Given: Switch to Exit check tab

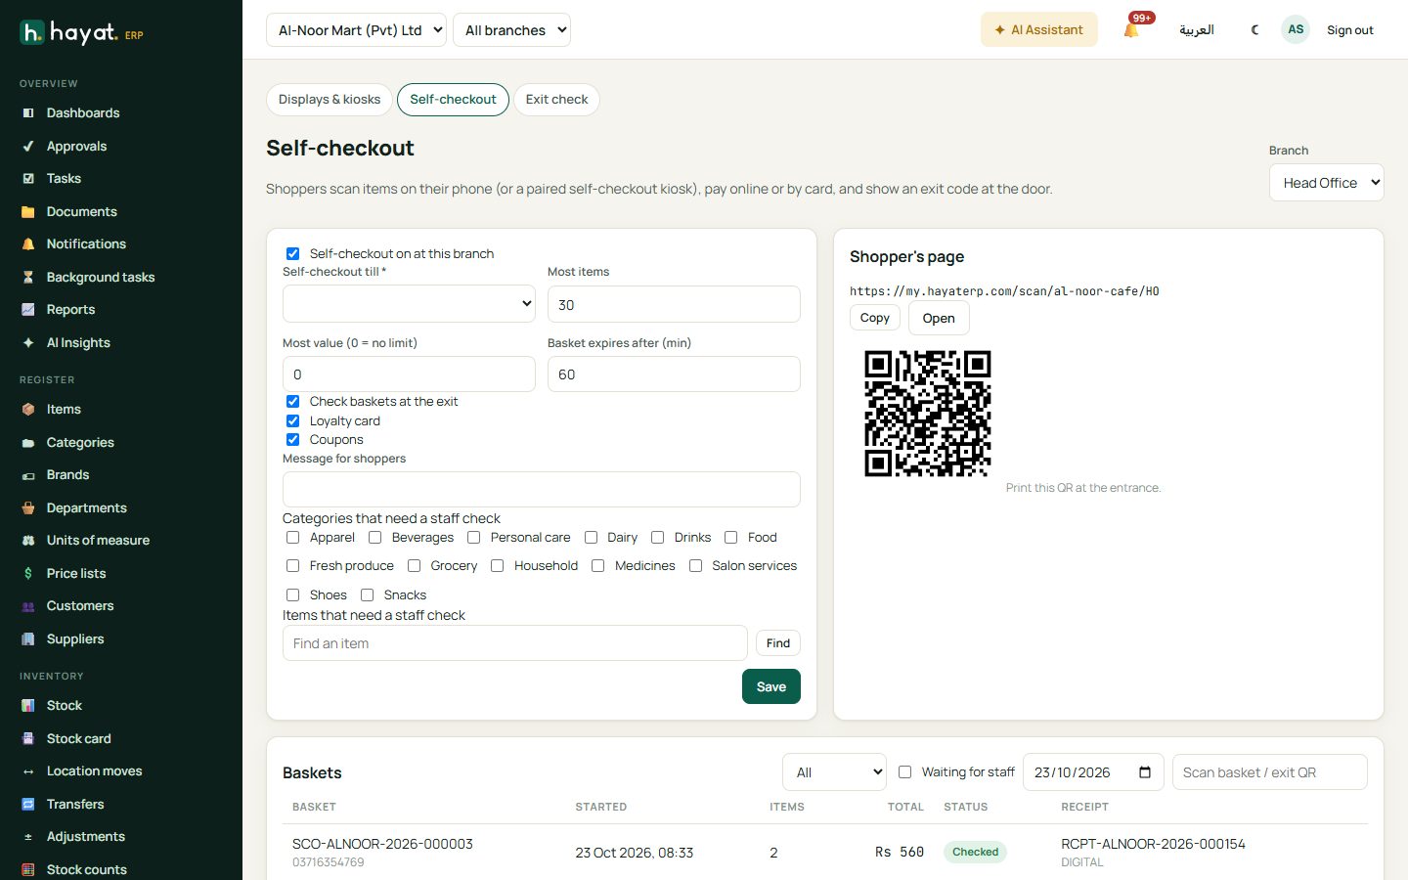Looking at the screenshot, I should coord(556,100).
